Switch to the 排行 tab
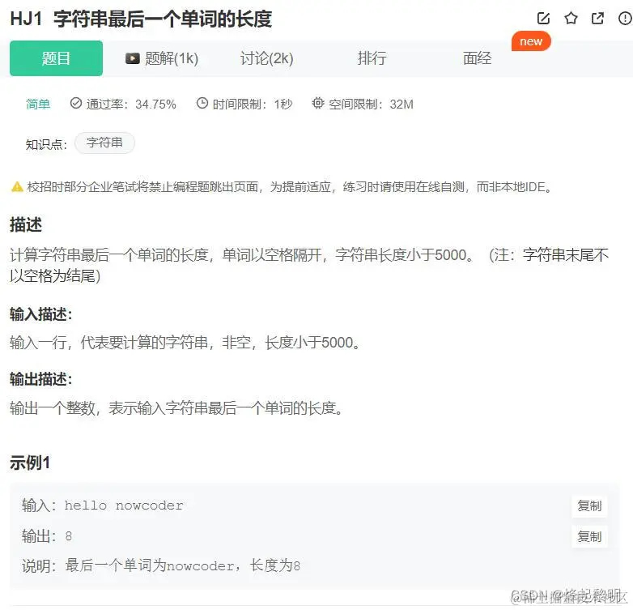Image resolution: width=633 pixels, height=610 pixels. tap(372, 58)
